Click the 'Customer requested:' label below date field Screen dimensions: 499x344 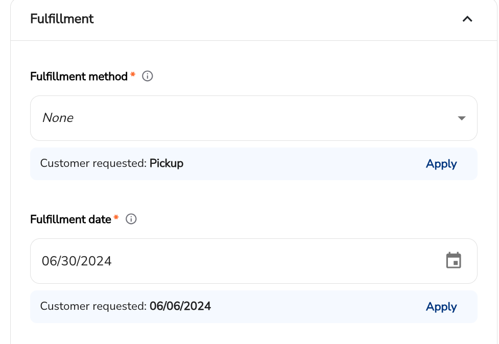93,306
